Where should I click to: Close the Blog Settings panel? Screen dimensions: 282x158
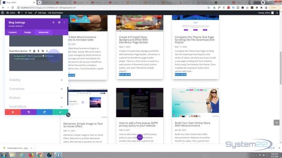pyautogui.click(x=53, y=22)
